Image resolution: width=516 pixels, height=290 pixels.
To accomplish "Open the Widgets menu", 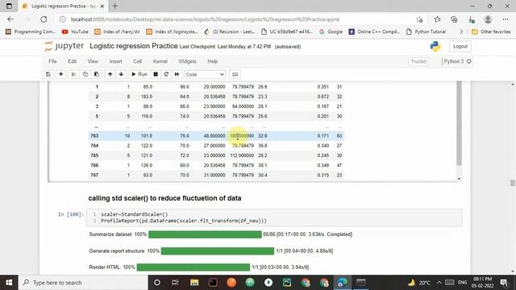I will click(187, 61).
